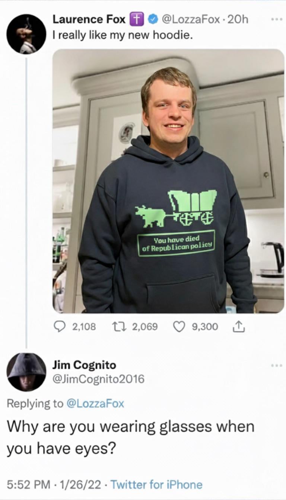Click the Laurence Fox display name
This screenshot has height=500, width=286.
pos(89,19)
